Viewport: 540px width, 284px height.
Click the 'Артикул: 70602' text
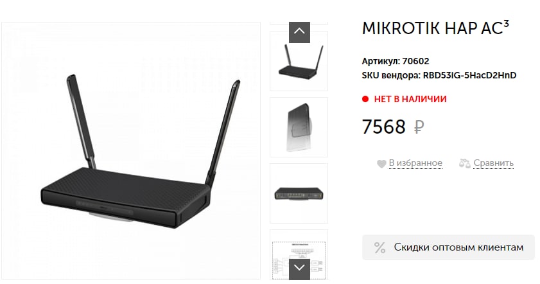(x=396, y=61)
